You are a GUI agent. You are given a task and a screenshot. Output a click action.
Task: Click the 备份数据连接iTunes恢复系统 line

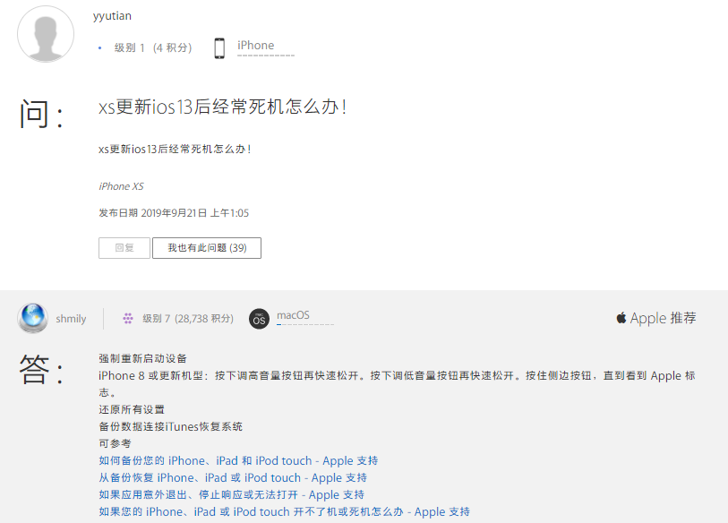tap(170, 426)
